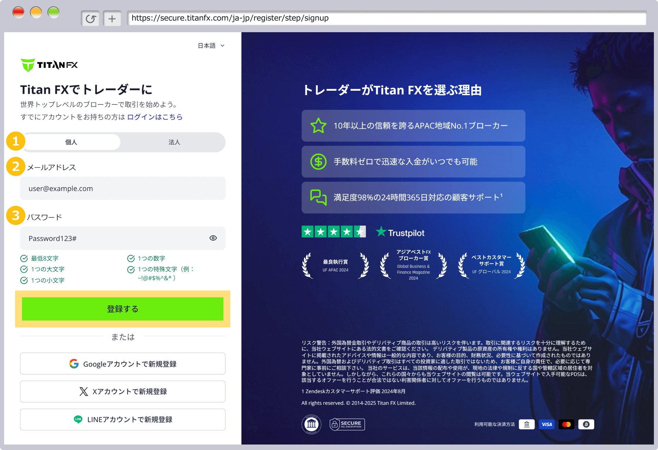Click the Zendeskカスタマーサポート評価 footnote
This screenshot has height=450, width=658.
[x=353, y=391]
